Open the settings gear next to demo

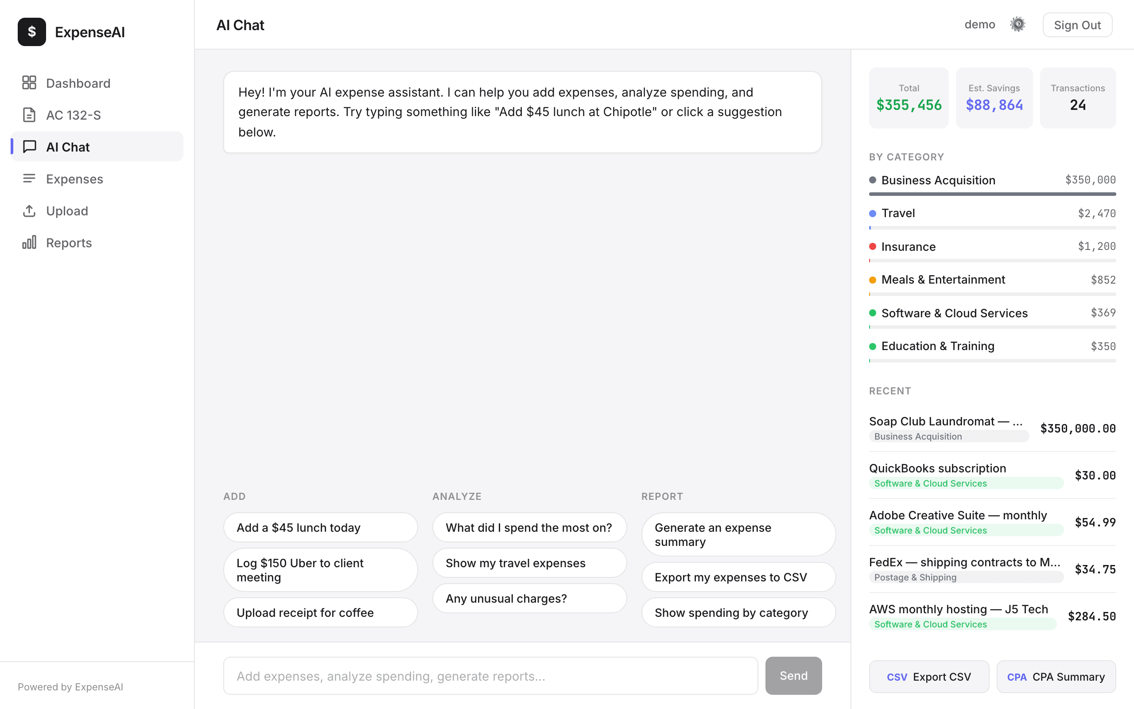pos(1017,24)
